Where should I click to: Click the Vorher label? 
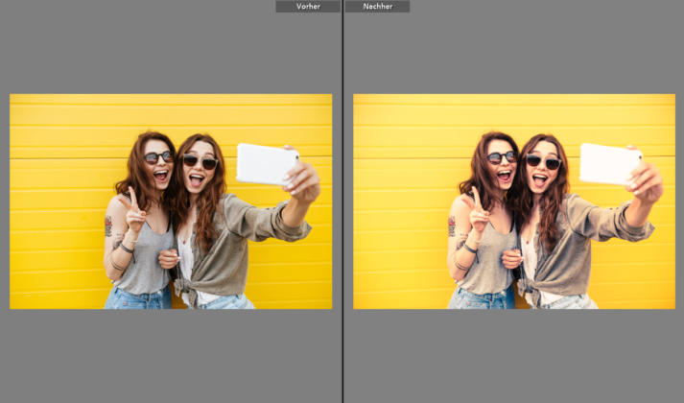tap(308, 6)
